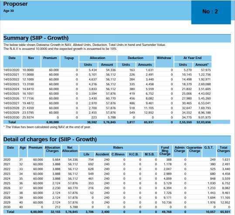Select total life rider value 3,706
This screenshot has width=235, height=215.
point(90,212)
